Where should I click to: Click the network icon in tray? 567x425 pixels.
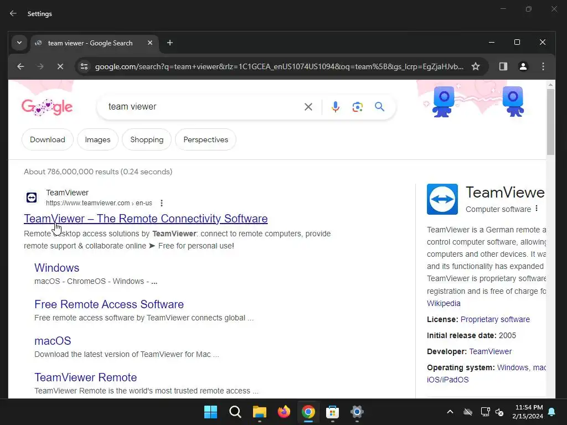485,412
